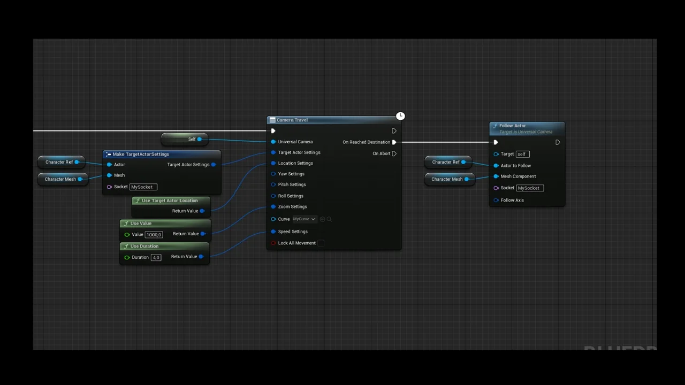Select the Camera Travel node header
This screenshot has width=685, height=385.
pos(310,120)
